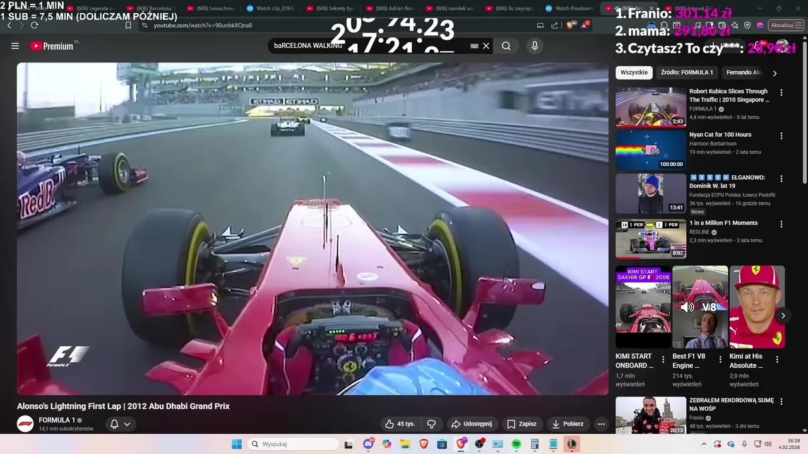Open Best F1 V8 Engine short thumbnail
Image resolution: width=808 pixels, height=454 pixels.
click(700, 307)
